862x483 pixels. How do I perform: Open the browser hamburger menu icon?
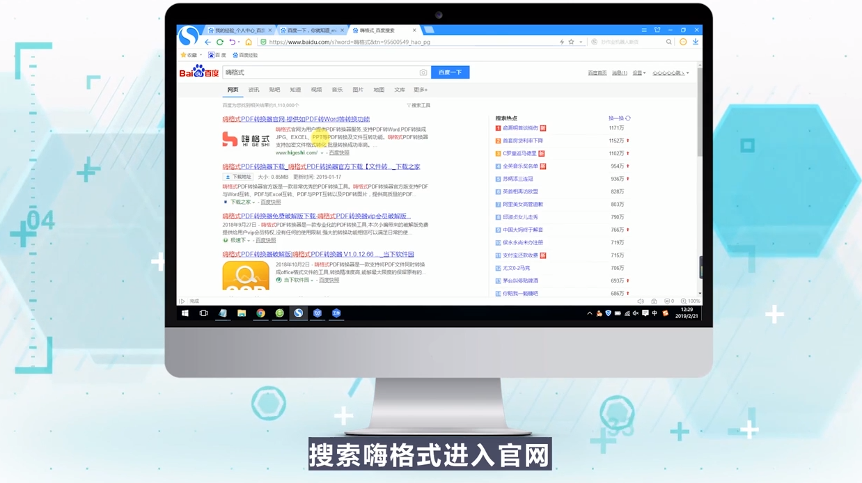644,31
